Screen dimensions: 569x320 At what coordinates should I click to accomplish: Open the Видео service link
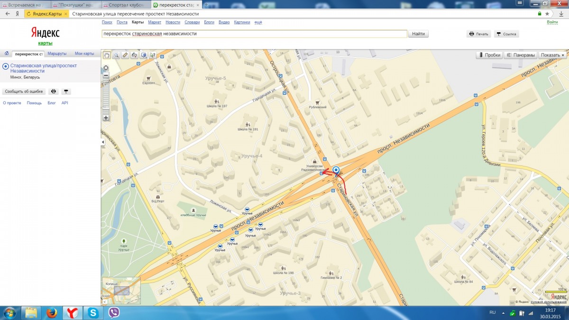[x=224, y=22]
